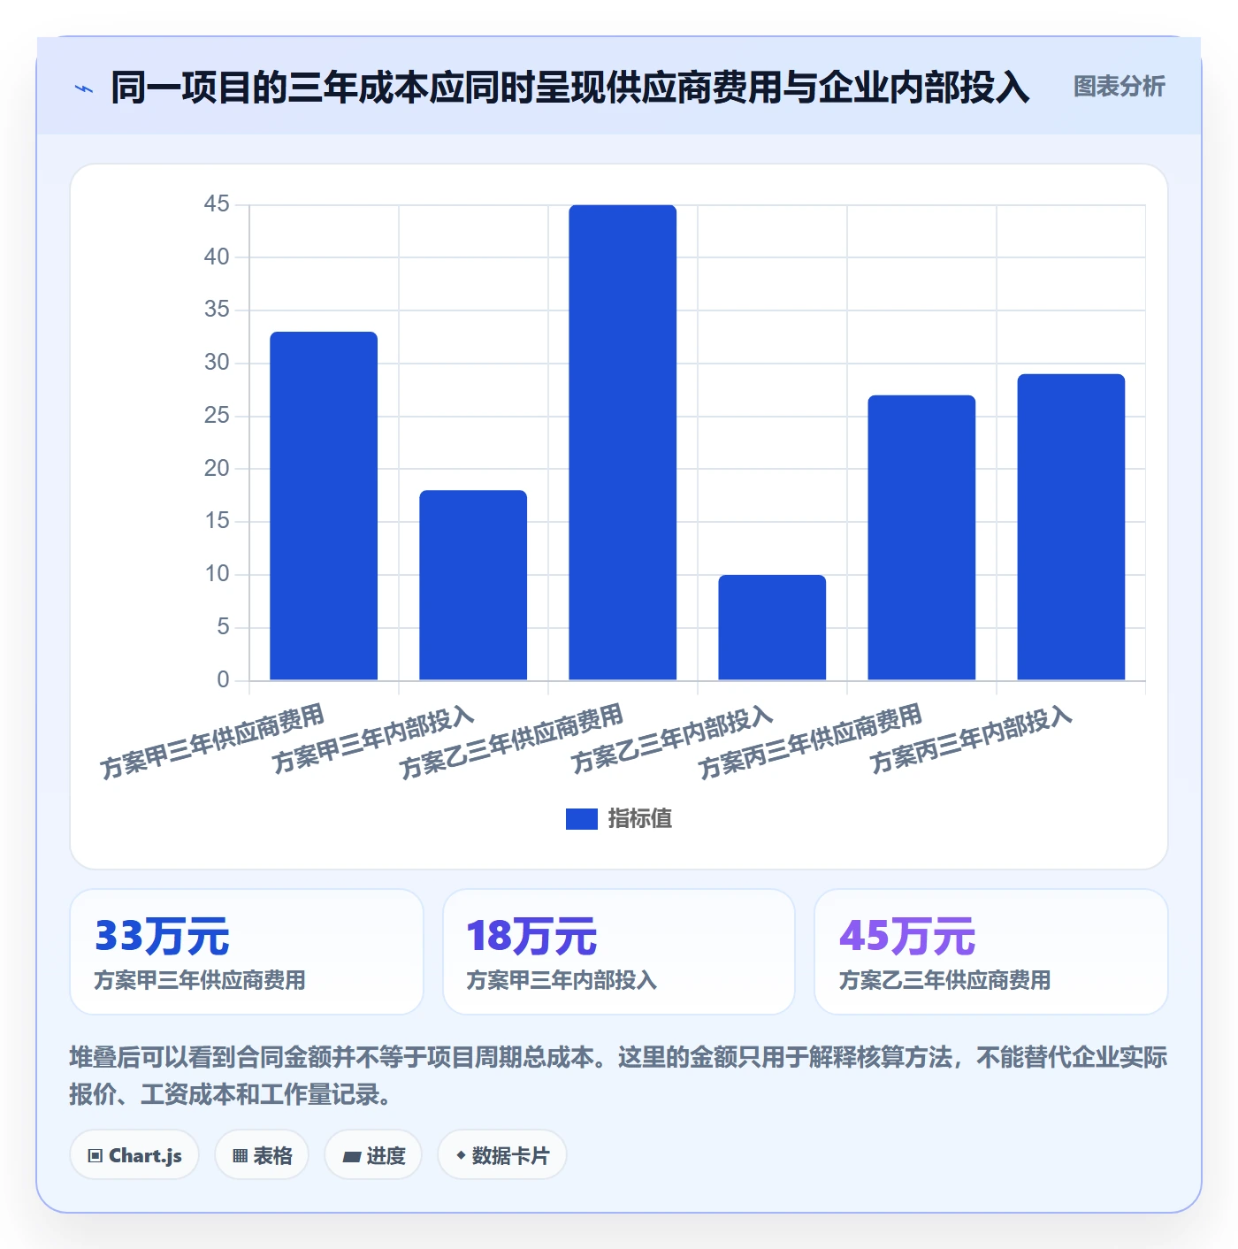Screen dimensions: 1238x1249
Task: Click the paragraph starting with 堆叠后可以看到
Action: pos(618,1076)
